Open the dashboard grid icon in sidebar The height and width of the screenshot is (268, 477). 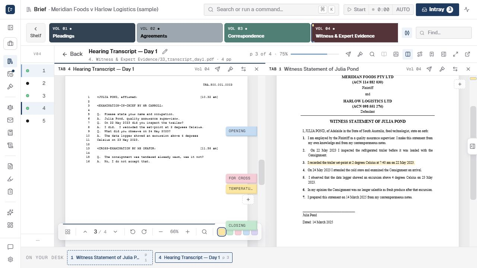click(10, 225)
